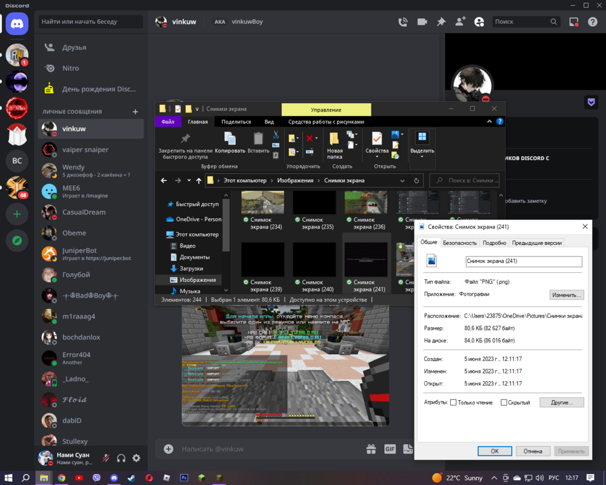Open Properties button in Explorer ribbon
Viewport: 606px width, 485px height.
pos(377,141)
